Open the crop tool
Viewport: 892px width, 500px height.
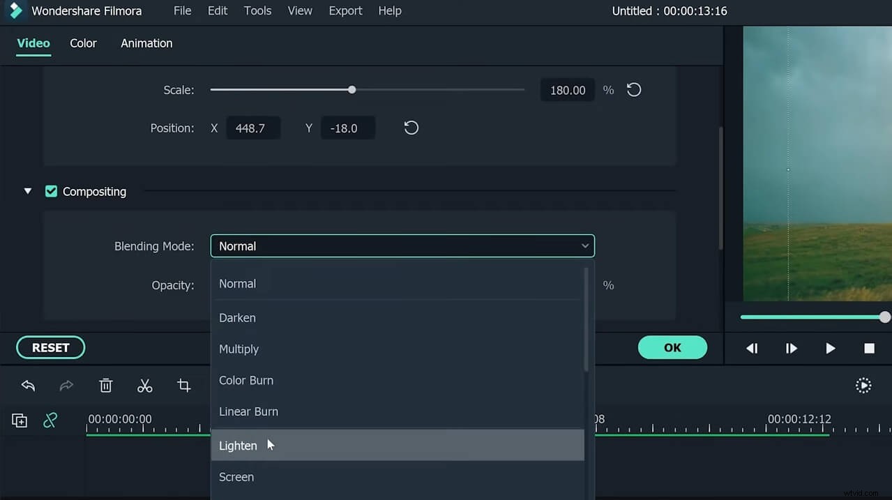[183, 386]
